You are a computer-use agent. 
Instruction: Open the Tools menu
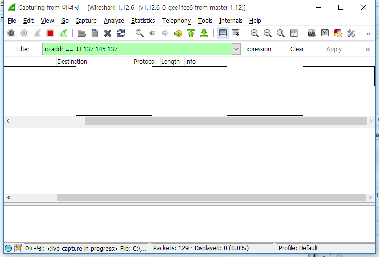(205, 21)
